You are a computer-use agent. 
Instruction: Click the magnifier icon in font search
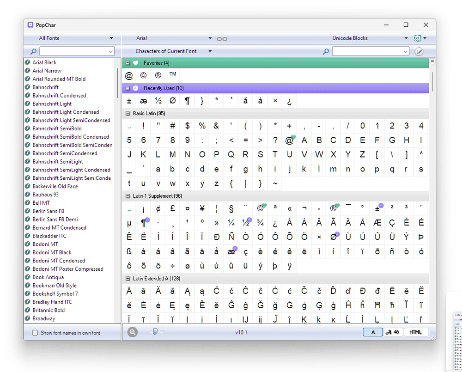click(34, 52)
